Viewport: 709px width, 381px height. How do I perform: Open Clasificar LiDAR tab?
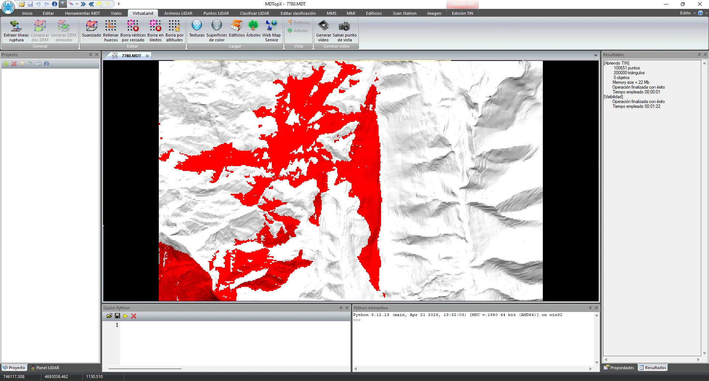[x=254, y=13]
